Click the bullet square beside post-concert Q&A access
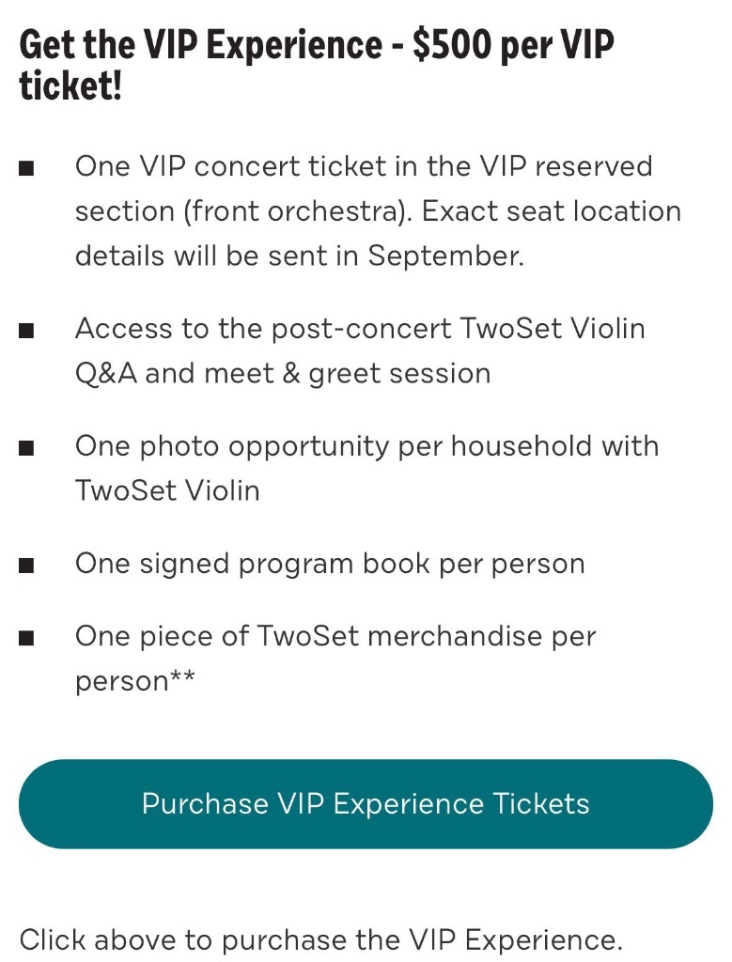 [25, 331]
